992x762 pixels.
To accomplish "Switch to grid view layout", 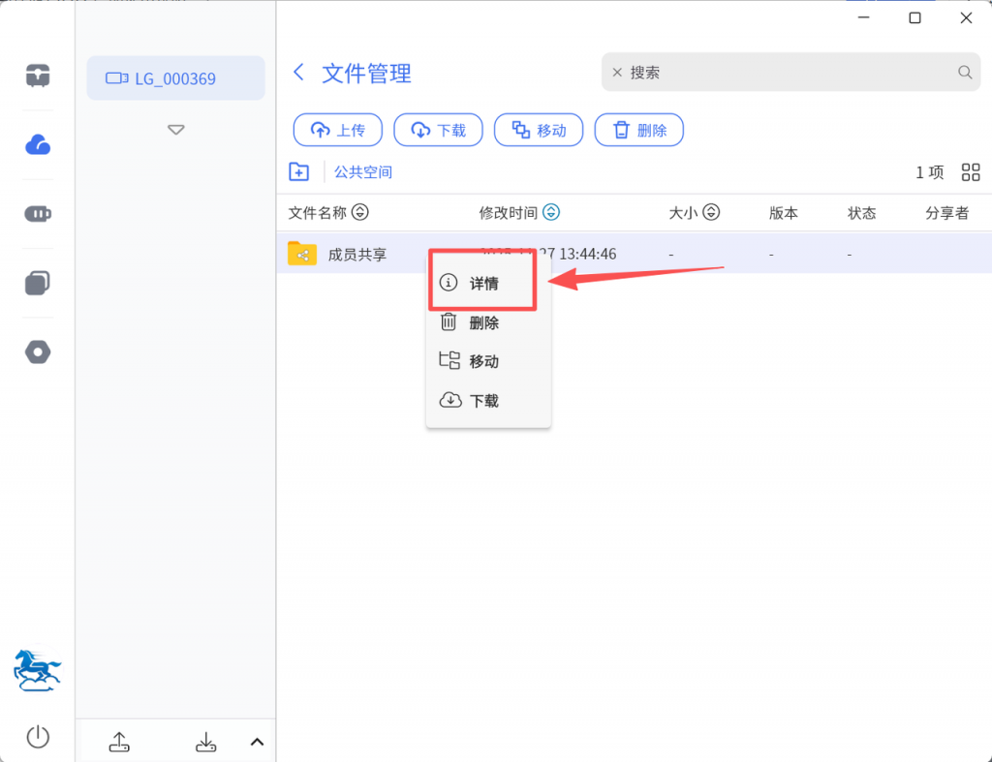I will (x=971, y=172).
